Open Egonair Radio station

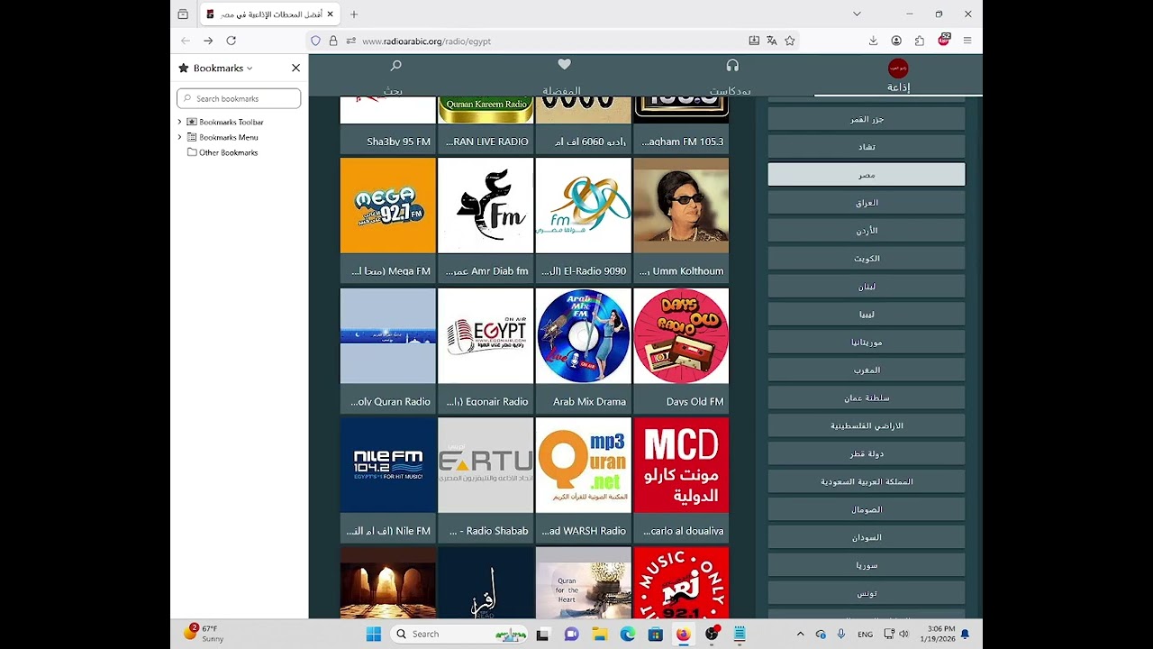(x=486, y=335)
